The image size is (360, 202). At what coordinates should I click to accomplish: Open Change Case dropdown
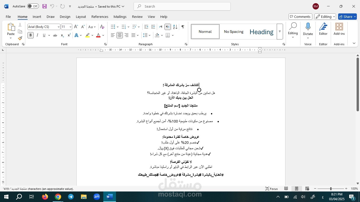coord(92,27)
